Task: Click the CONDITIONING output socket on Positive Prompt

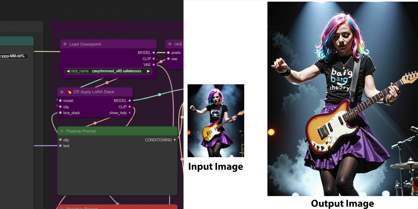Action: tap(175, 140)
